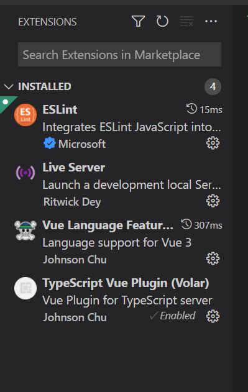Viewport: 248px width, 392px height.
Task: Select the Vue skull pirate logo
Action: (x=25, y=230)
